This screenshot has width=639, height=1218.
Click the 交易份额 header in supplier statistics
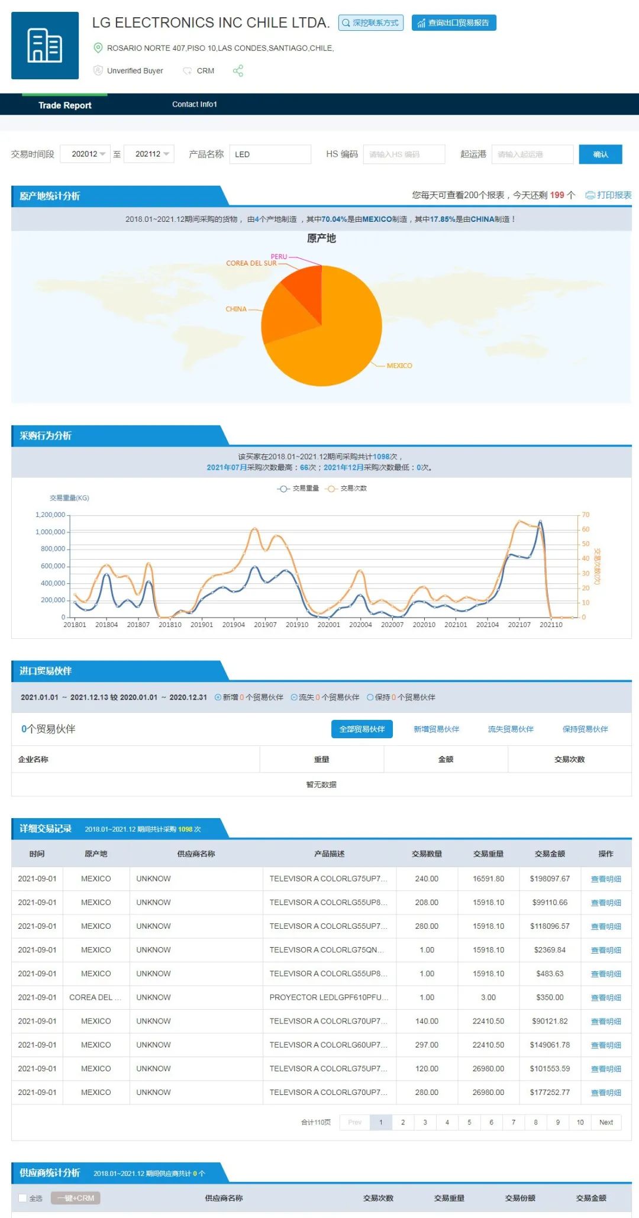click(520, 1198)
